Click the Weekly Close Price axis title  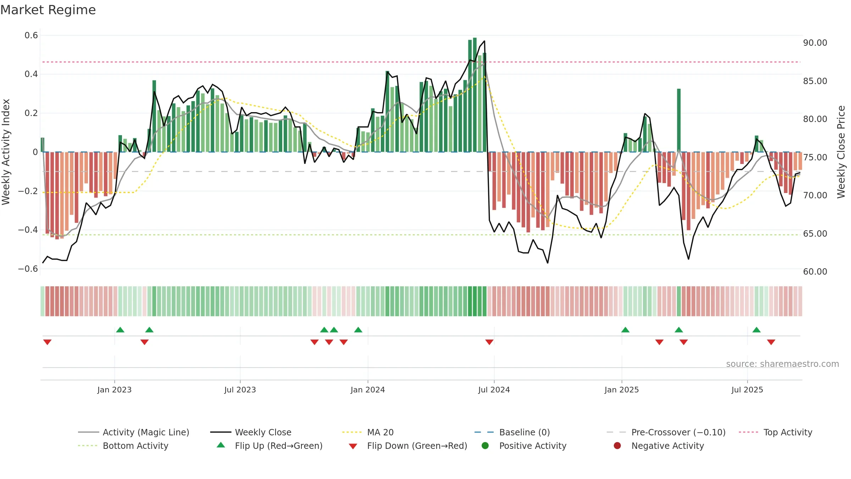tap(841, 152)
